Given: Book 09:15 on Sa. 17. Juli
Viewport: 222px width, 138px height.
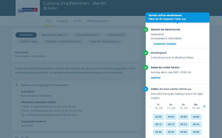Looking at the screenshot, I should click(x=171, y=125).
